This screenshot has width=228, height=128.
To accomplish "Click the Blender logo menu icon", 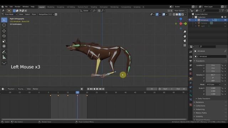I will click(2, 7).
